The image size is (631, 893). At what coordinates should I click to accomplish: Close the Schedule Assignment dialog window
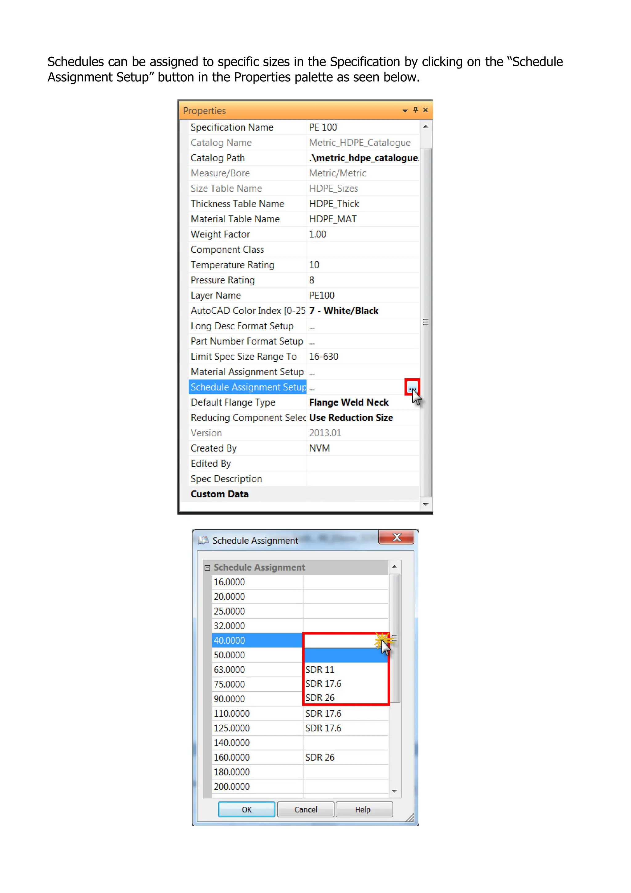[x=396, y=537]
